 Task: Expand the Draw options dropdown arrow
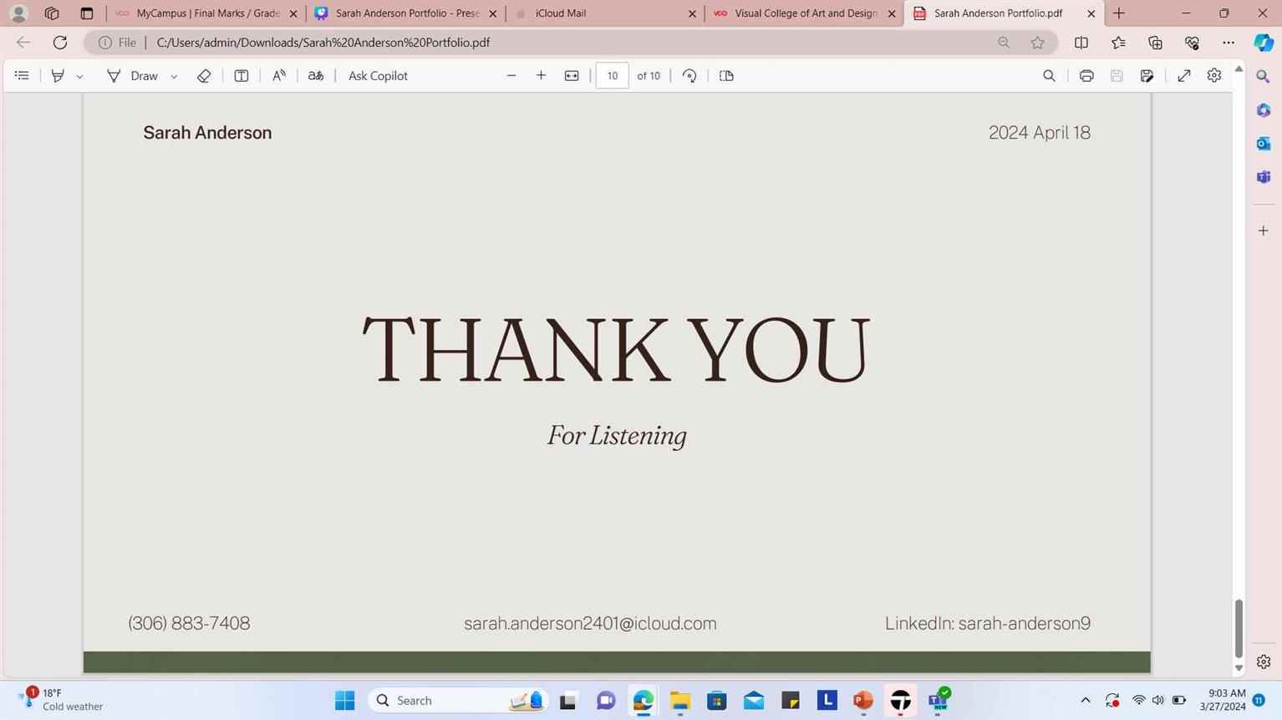tap(174, 76)
